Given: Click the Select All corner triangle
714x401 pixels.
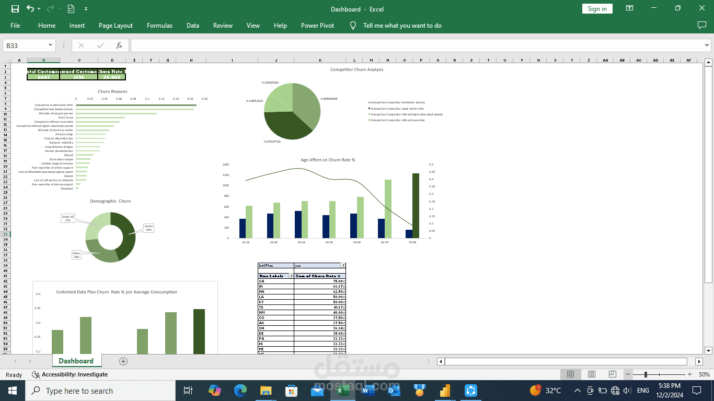Looking at the screenshot, I should click(6, 61).
